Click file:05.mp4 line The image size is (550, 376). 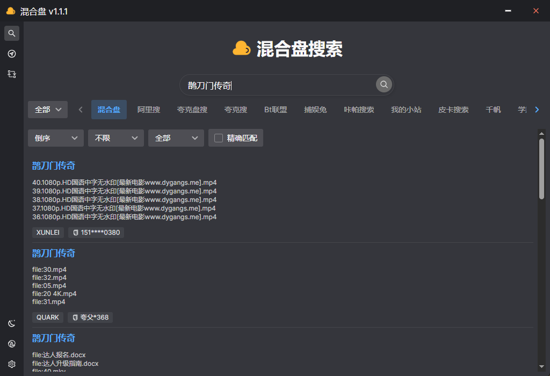coord(49,286)
